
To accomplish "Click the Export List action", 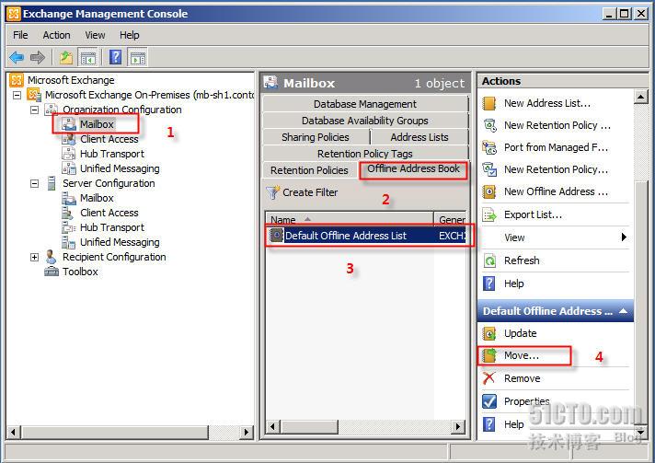I will click(x=533, y=214).
